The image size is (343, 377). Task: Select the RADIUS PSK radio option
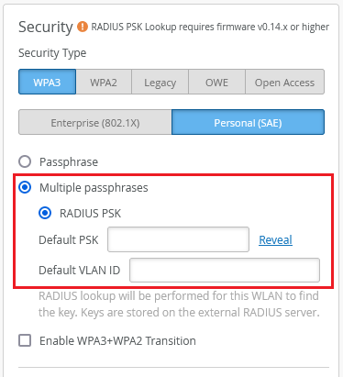click(x=45, y=213)
